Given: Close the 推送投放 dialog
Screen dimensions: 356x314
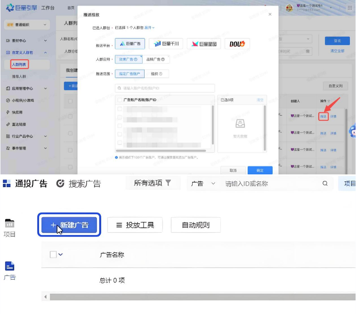Looking at the screenshot, I should 270,14.
